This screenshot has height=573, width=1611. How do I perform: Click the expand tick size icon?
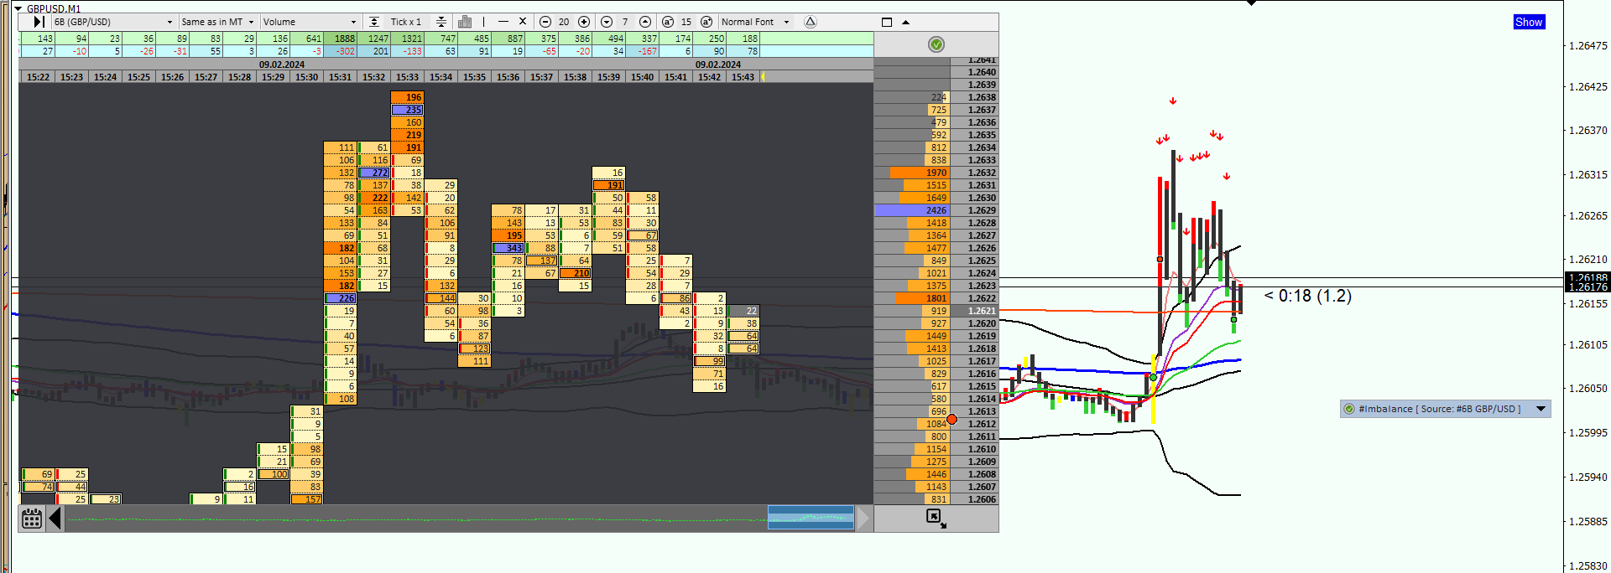(374, 22)
